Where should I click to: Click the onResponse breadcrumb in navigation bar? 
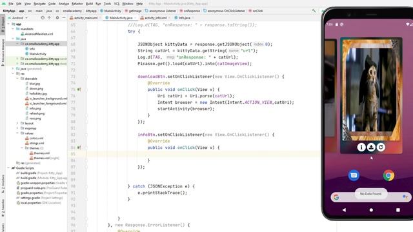(x=190, y=11)
